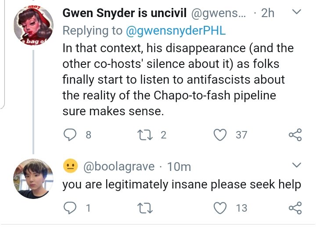
Task: Share Gwen Snyder's tweet
Action: click(295, 135)
